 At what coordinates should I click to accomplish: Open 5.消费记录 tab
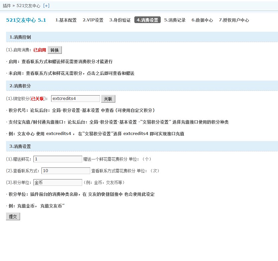tap(175, 20)
